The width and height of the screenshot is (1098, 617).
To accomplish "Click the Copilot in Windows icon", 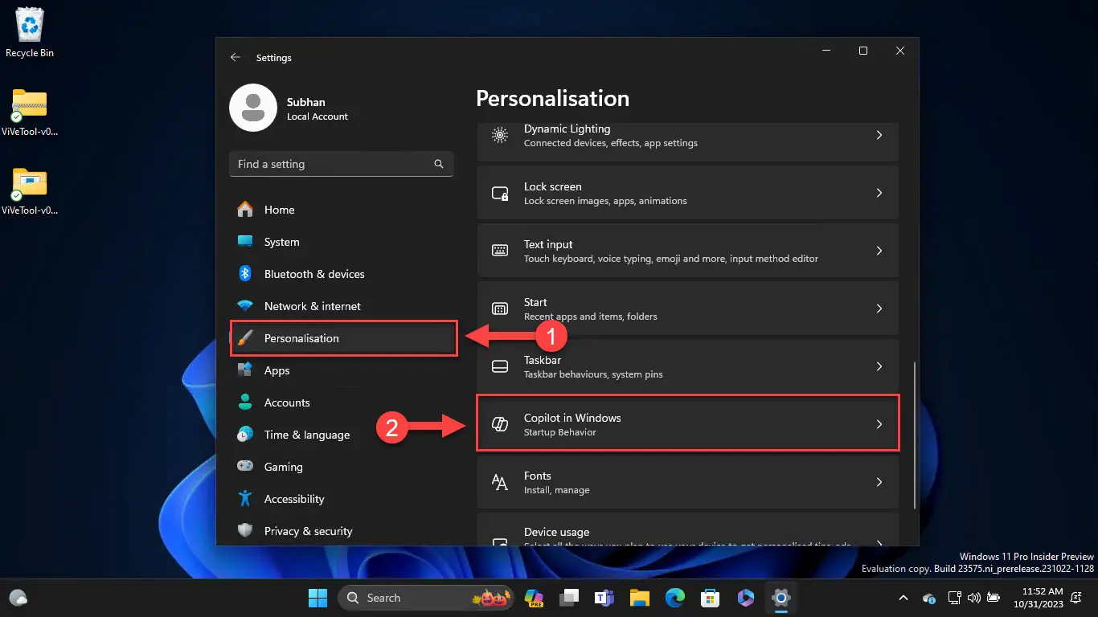I will pos(500,424).
